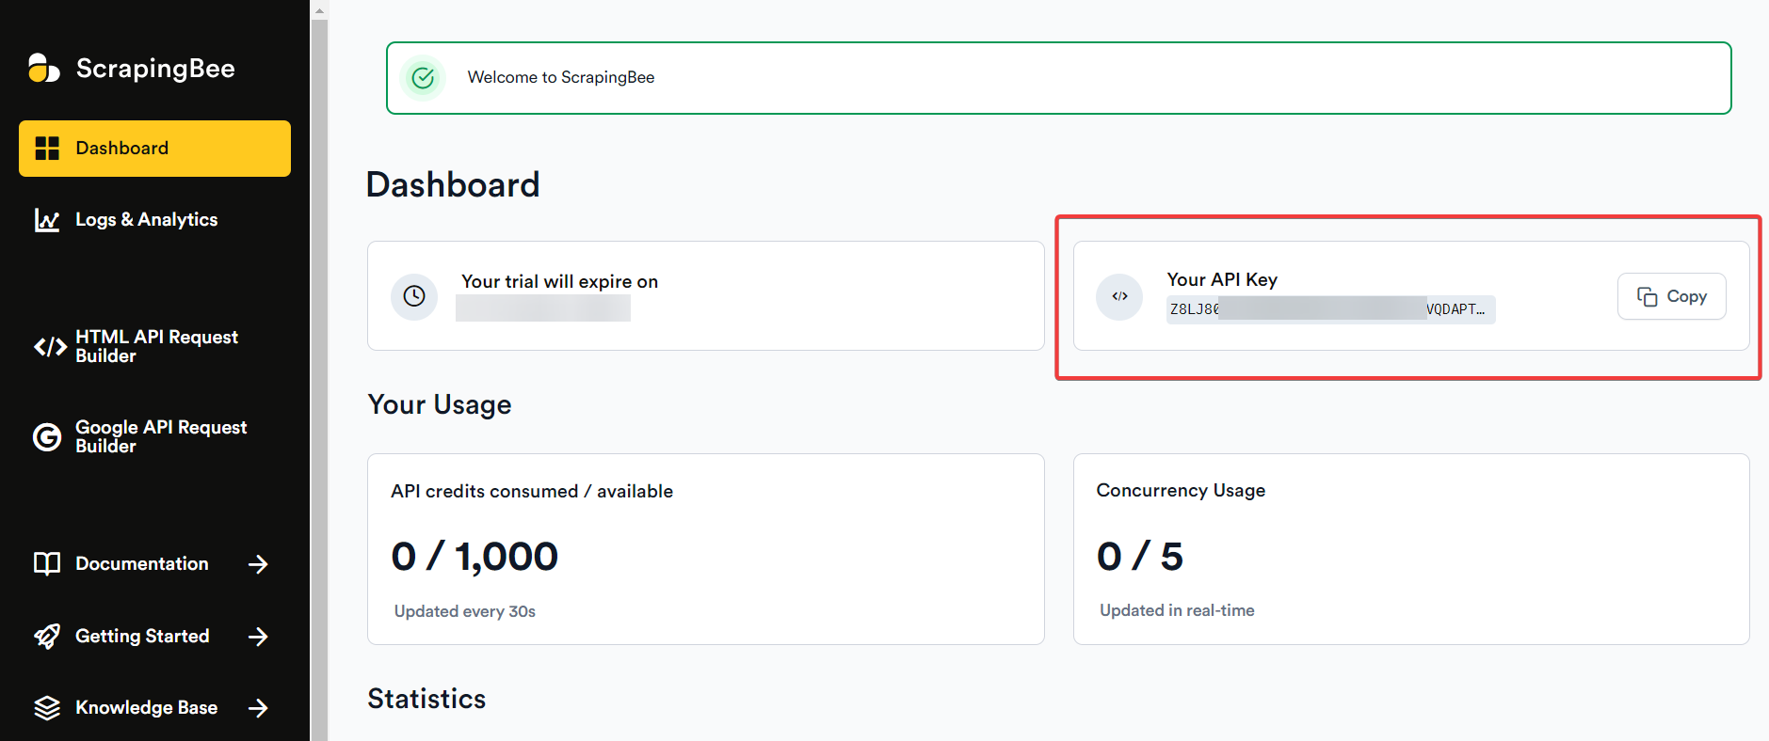Select the Dashboard grid icon in sidebar
This screenshot has height=741, width=1769.
[45, 148]
